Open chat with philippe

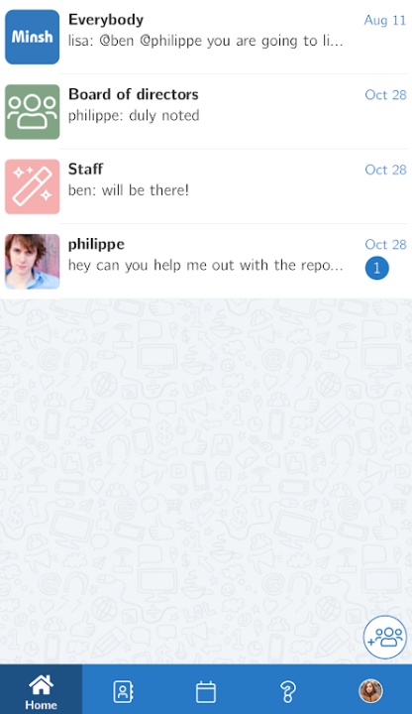point(206,262)
